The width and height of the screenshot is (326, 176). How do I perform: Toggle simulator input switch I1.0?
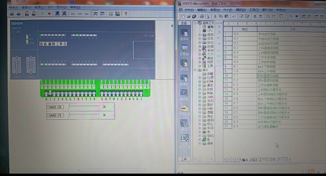pos(78,94)
